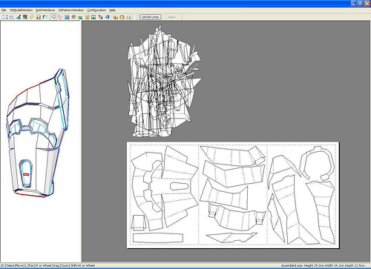Click the blue picture panel toolbar icon
The width and height of the screenshot is (371, 269).
[x=67, y=17]
